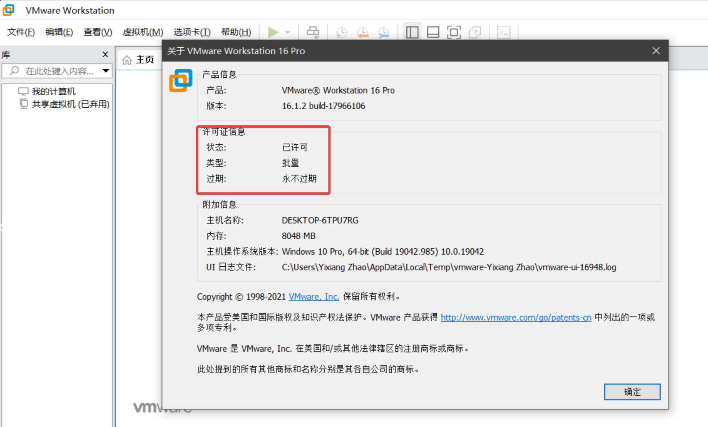Open the 编辑(E) menu
The width and height of the screenshot is (708, 427).
click(x=59, y=32)
